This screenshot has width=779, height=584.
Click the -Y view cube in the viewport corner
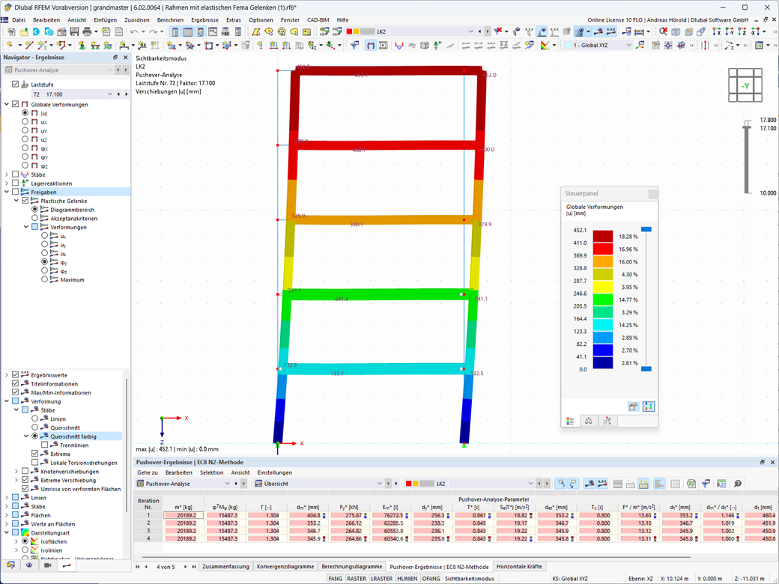(745, 85)
